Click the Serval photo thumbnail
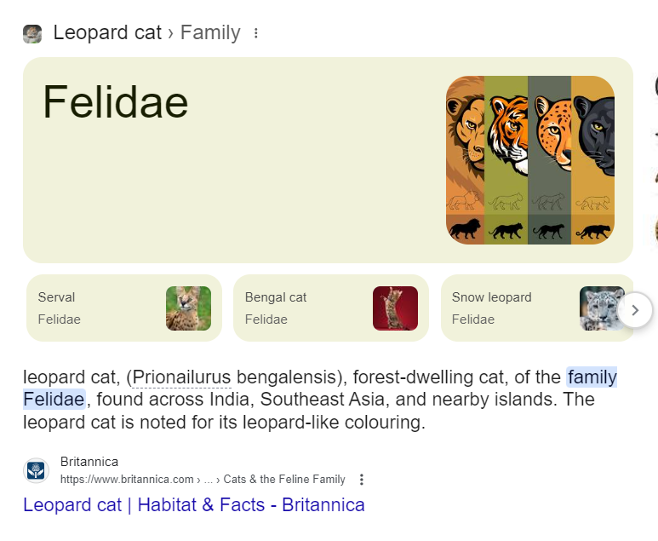658x541 pixels. click(188, 308)
